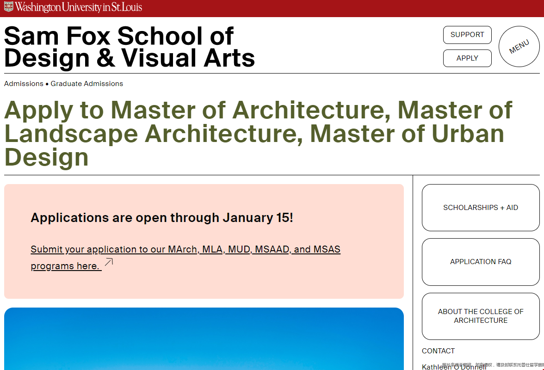Image resolution: width=544 pixels, height=370 pixels.
Task: Select Kathleen O'Donnell contact name
Action: 454,367
